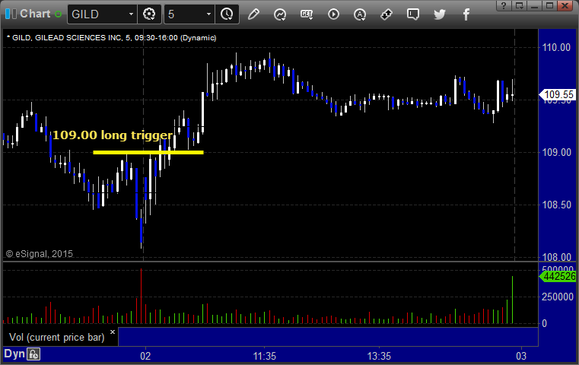The width and height of the screenshot is (579, 365).
Task: Click the pop-out window icon
Action: 520,5
